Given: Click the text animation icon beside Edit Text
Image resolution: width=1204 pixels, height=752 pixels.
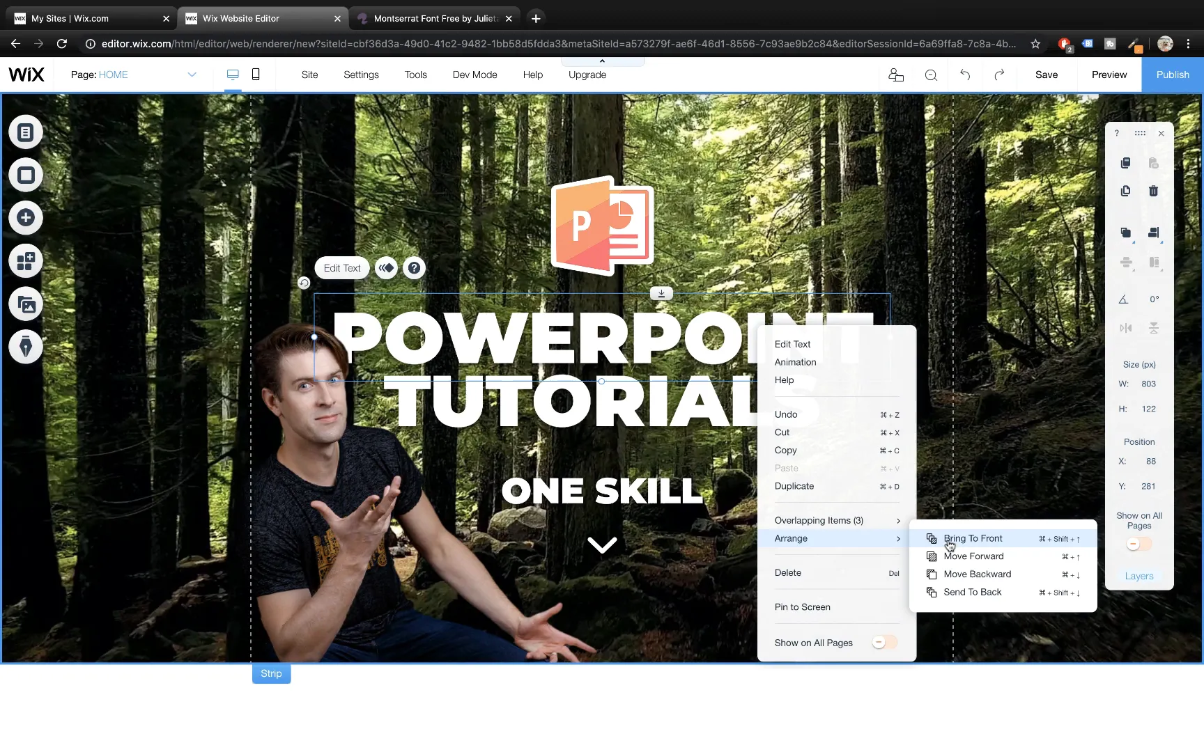Looking at the screenshot, I should pos(387,268).
